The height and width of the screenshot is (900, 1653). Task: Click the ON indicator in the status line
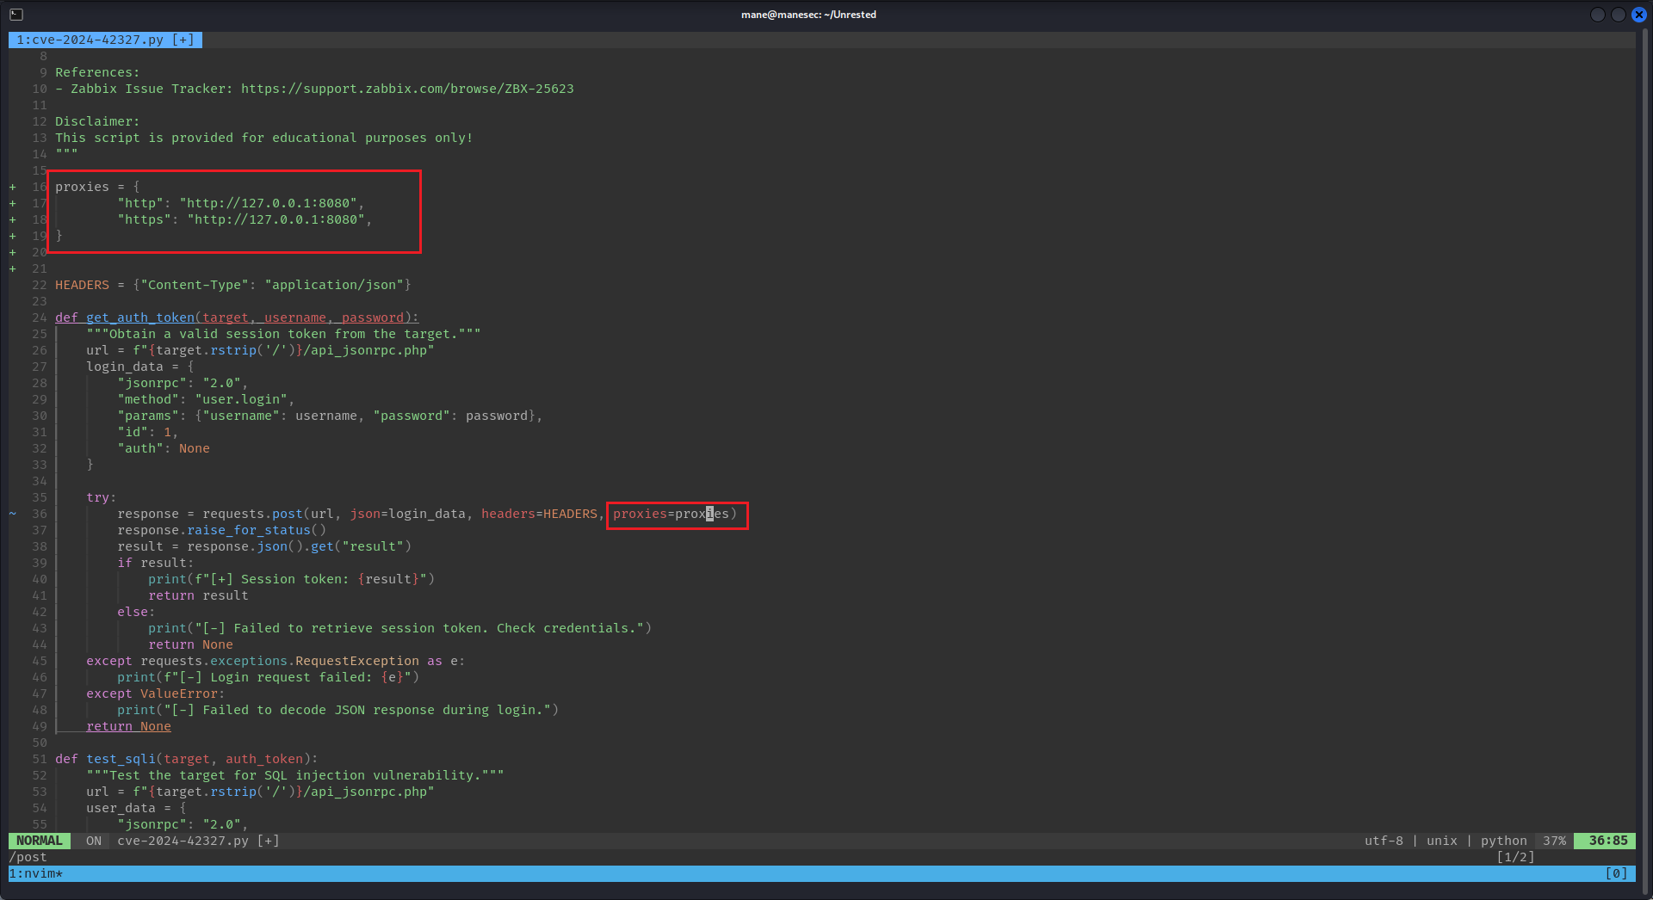(x=94, y=841)
